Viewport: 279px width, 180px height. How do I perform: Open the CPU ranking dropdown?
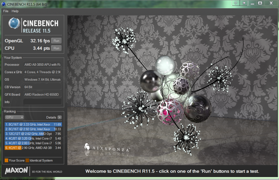point(14,117)
